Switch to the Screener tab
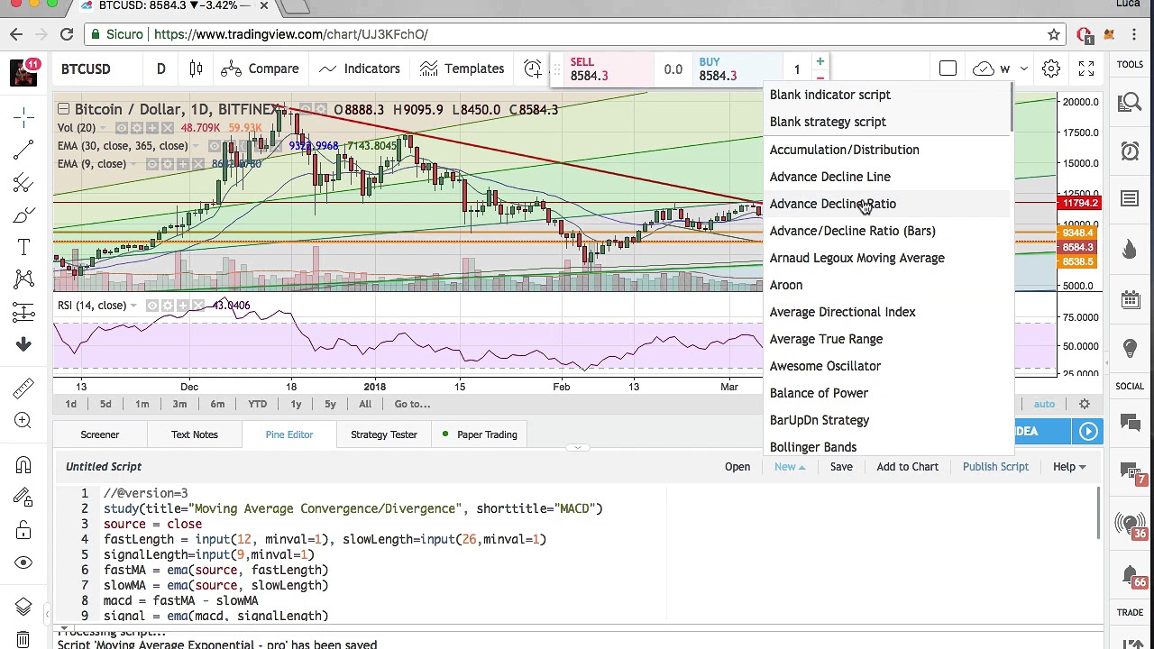Screen dimensions: 1154x649 (99, 434)
